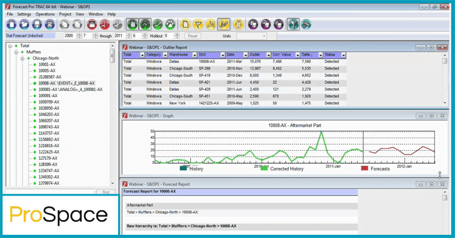Click the peak point on the graph
This screenshot has height=238, width=455.
[x=321, y=131]
